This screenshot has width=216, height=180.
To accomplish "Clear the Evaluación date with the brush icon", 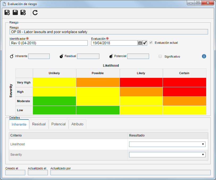I will pos(145,43).
